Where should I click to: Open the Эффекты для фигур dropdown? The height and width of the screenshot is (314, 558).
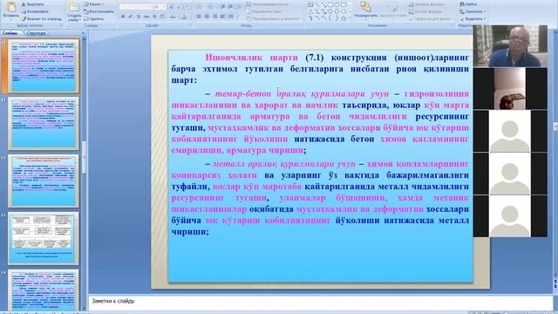pos(430,18)
